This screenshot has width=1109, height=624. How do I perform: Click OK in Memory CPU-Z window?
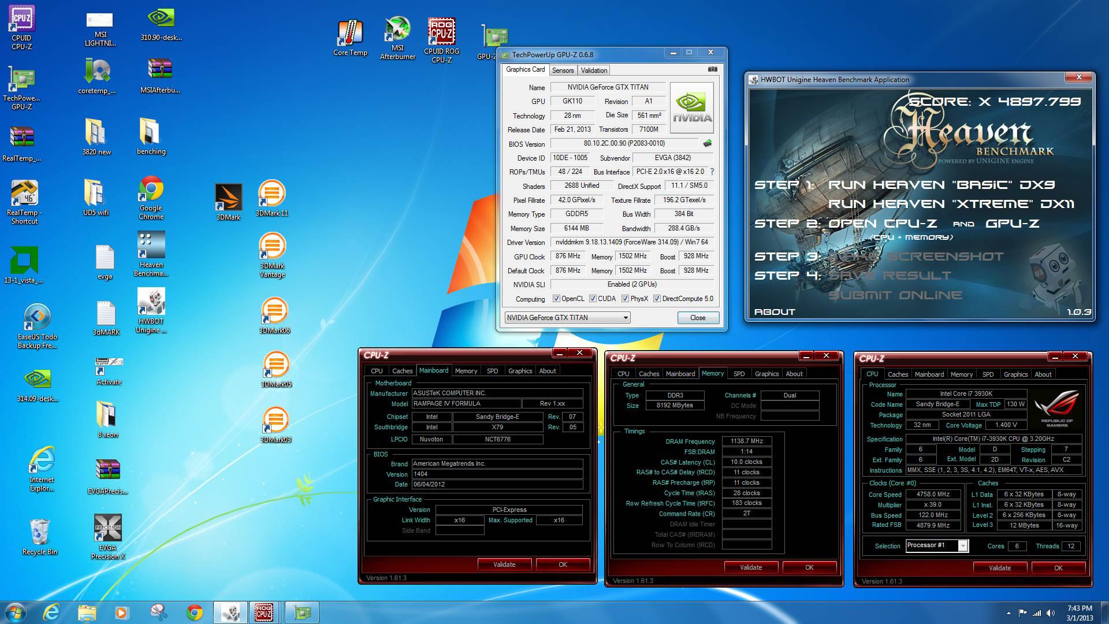(x=809, y=567)
